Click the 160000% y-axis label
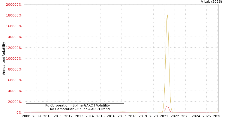 14,26
